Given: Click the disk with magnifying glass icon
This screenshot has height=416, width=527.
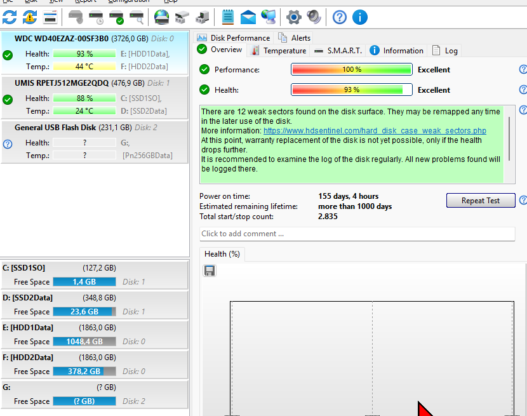Looking at the screenshot, I should coord(137,17).
